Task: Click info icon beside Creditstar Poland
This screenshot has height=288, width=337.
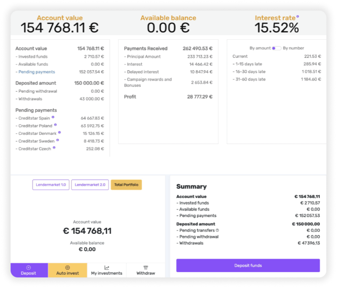Action: (55, 125)
